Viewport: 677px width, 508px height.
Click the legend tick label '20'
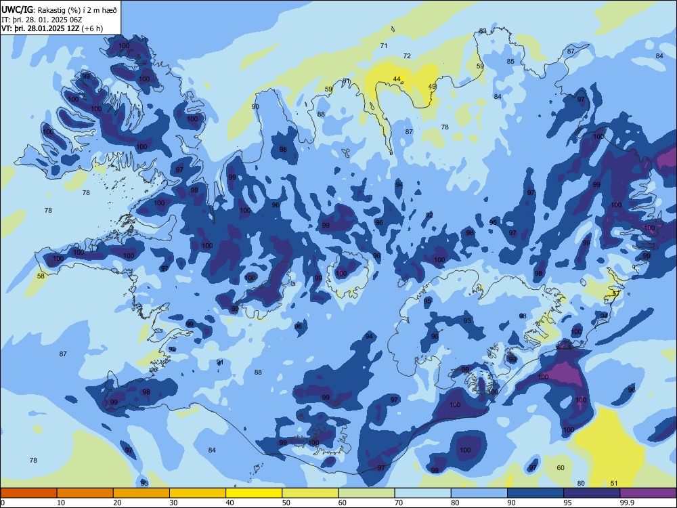[117, 503]
